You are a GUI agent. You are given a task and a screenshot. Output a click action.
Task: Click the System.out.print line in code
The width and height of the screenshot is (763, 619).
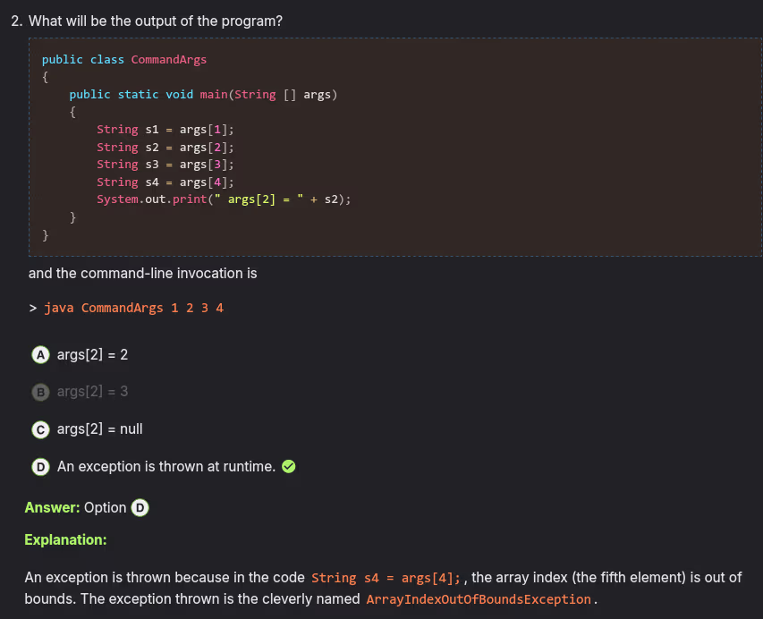click(224, 199)
